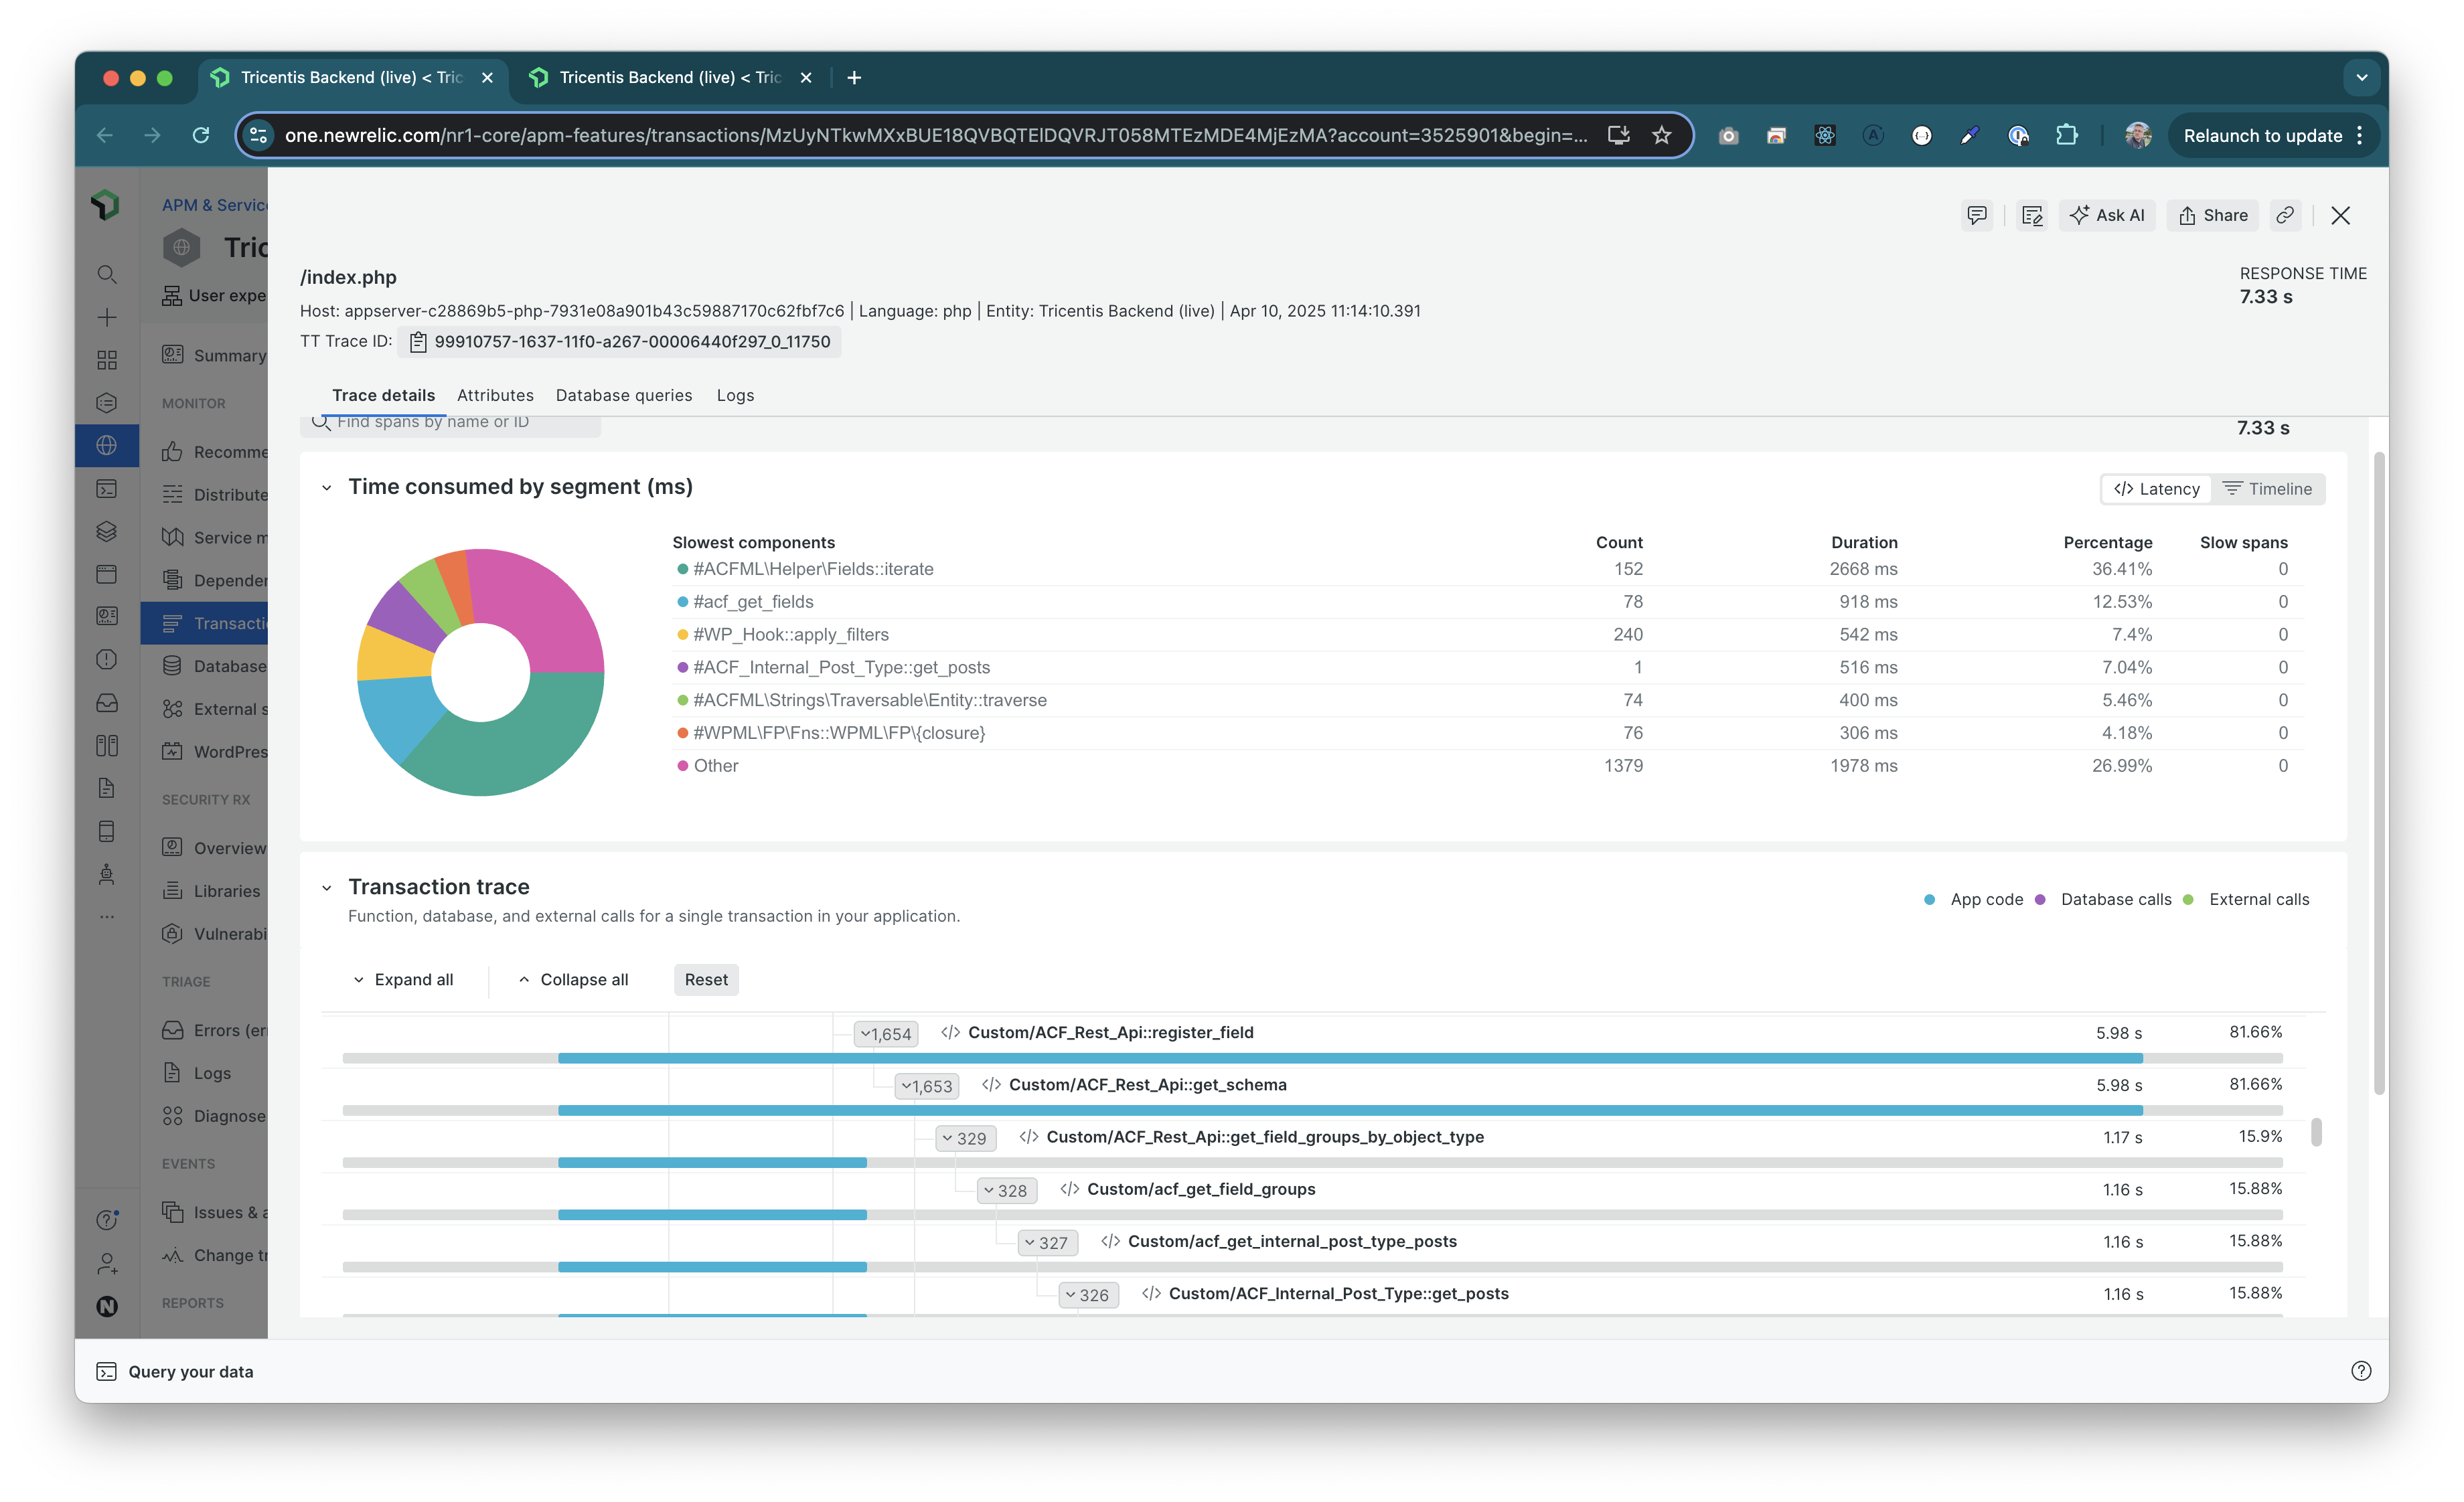The width and height of the screenshot is (2464, 1502).
Task: Open the all capabilities grid icon
Action: click(107, 359)
